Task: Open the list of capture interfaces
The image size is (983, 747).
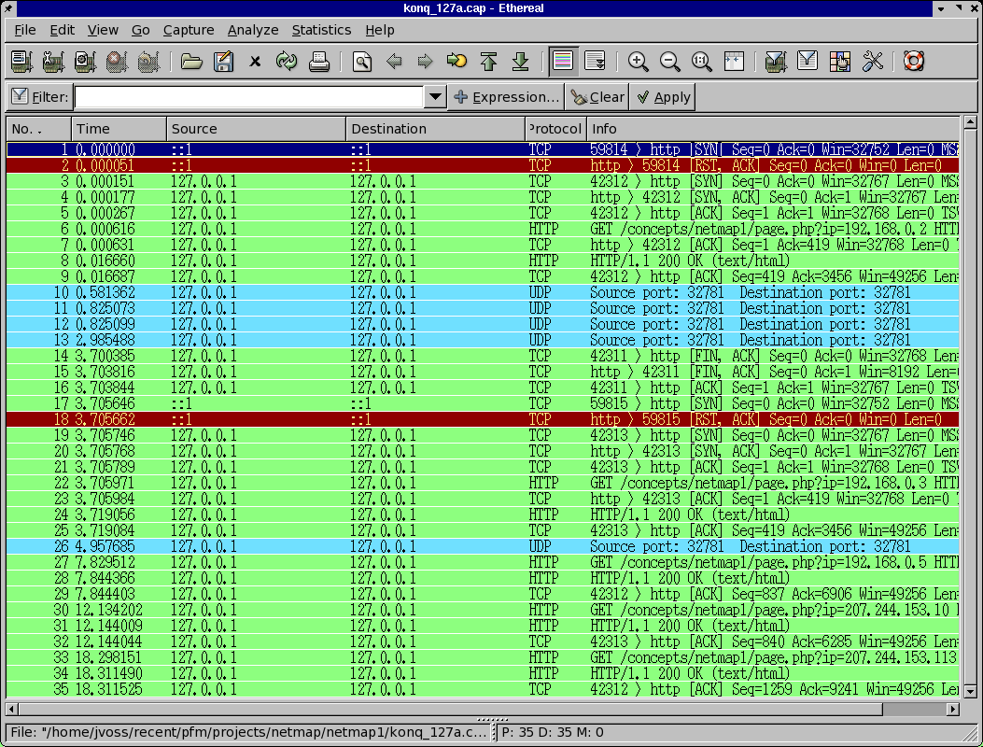Action: (21, 62)
